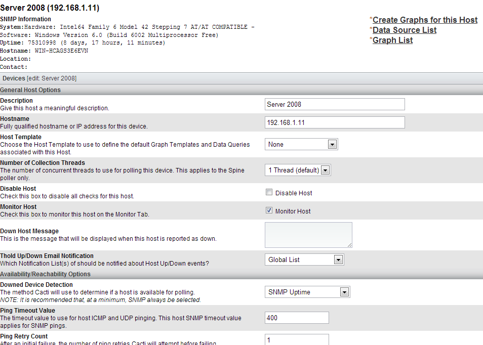Click the SNMP Uptime dropdown arrow

click(x=344, y=292)
